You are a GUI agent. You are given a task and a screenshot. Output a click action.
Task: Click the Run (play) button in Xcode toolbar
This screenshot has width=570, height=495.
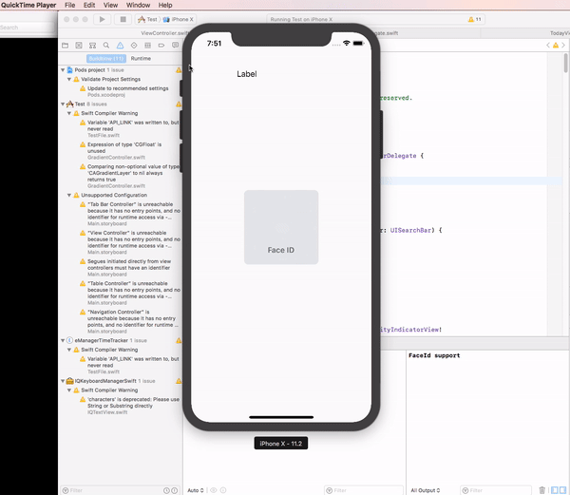tap(103, 19)
